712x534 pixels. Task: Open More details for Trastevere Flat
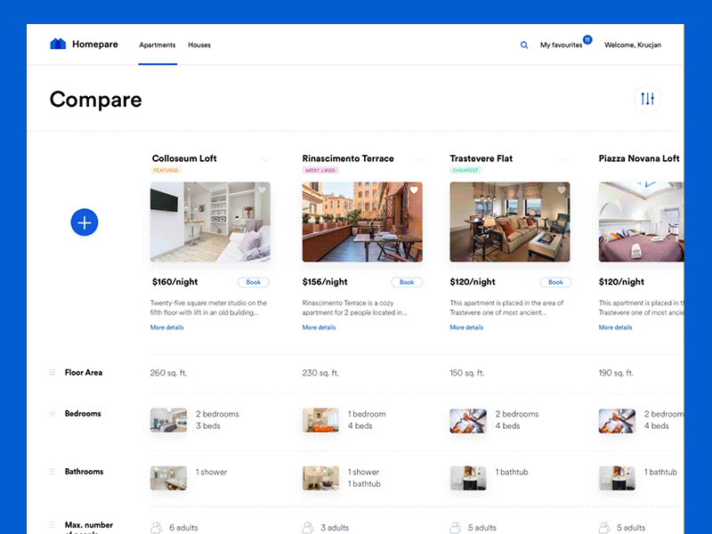(x=466, y=328)
